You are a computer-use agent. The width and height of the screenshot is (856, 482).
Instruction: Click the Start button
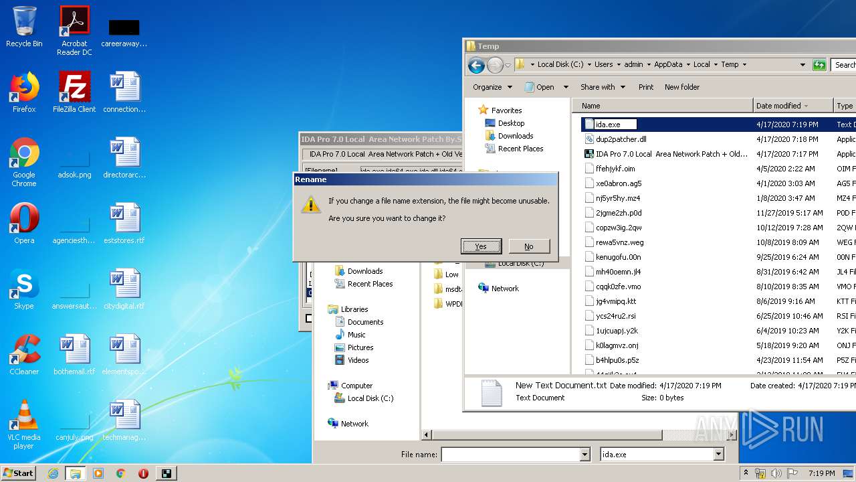19,473
